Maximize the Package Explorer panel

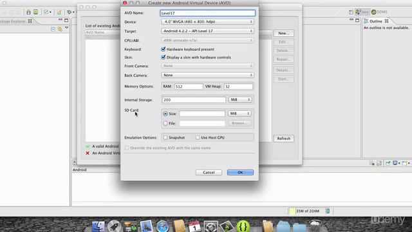(x=66, y=20)
